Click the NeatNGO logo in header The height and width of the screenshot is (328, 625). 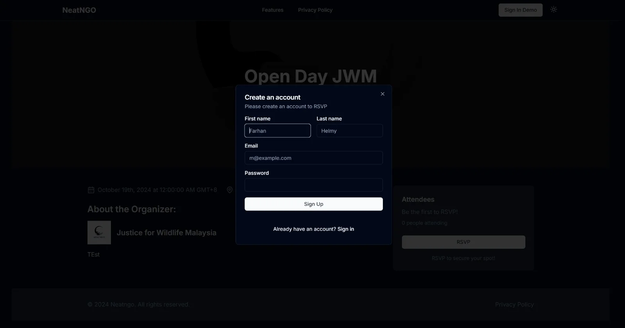pyautogui.click(x=79, y=10)
